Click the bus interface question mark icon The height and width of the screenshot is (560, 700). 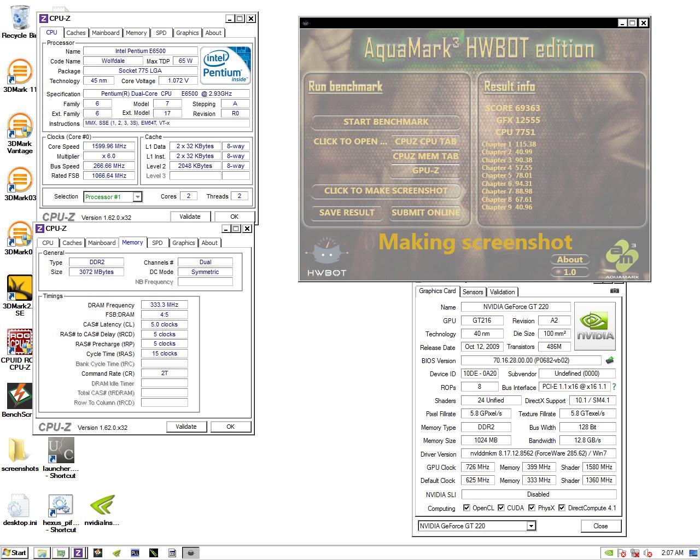(615, 387)
